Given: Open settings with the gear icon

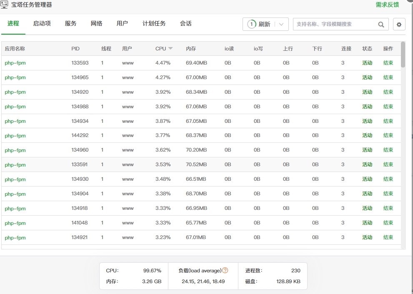Looking at the screenshot, I should point(399,25).
